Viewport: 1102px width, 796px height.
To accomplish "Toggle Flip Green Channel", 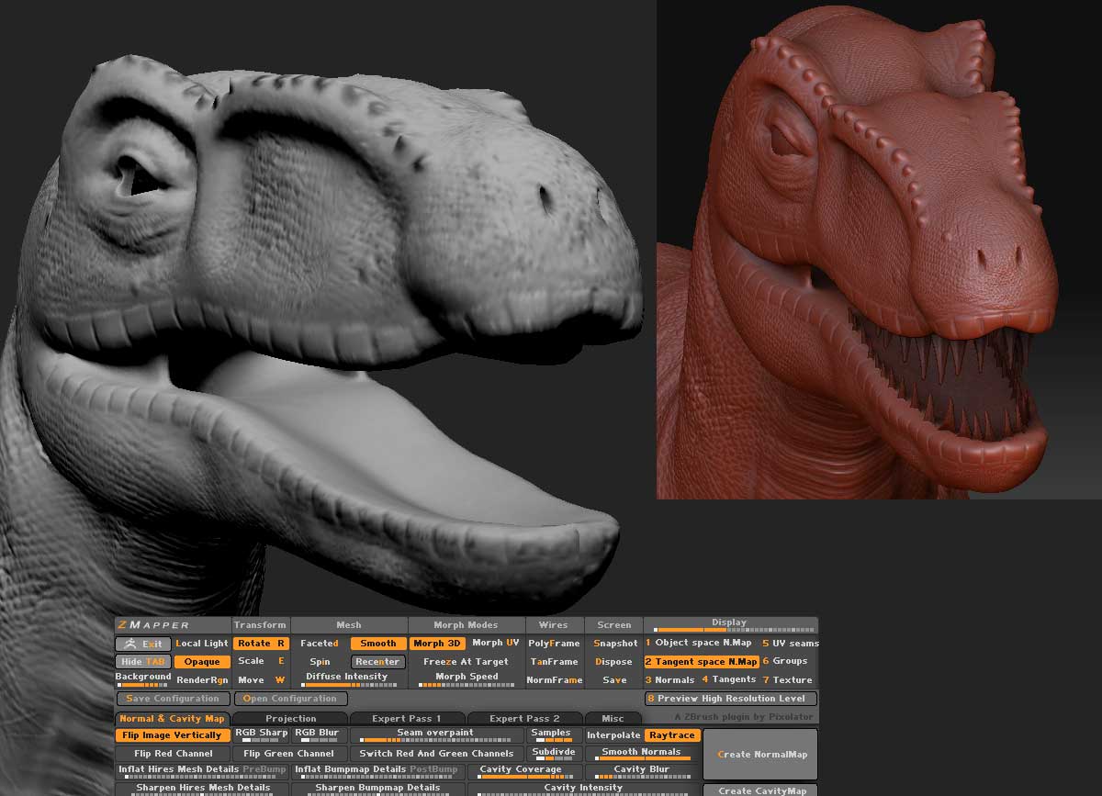I will click(x=290, y=753).
